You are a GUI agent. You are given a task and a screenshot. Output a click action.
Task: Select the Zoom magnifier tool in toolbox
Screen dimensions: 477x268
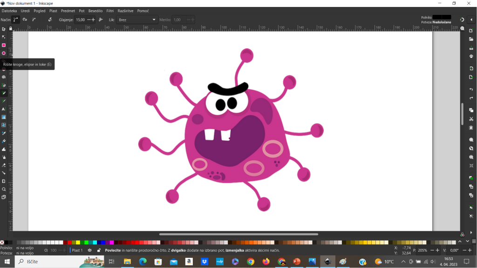pyautogui.click(x=4, y=189)
